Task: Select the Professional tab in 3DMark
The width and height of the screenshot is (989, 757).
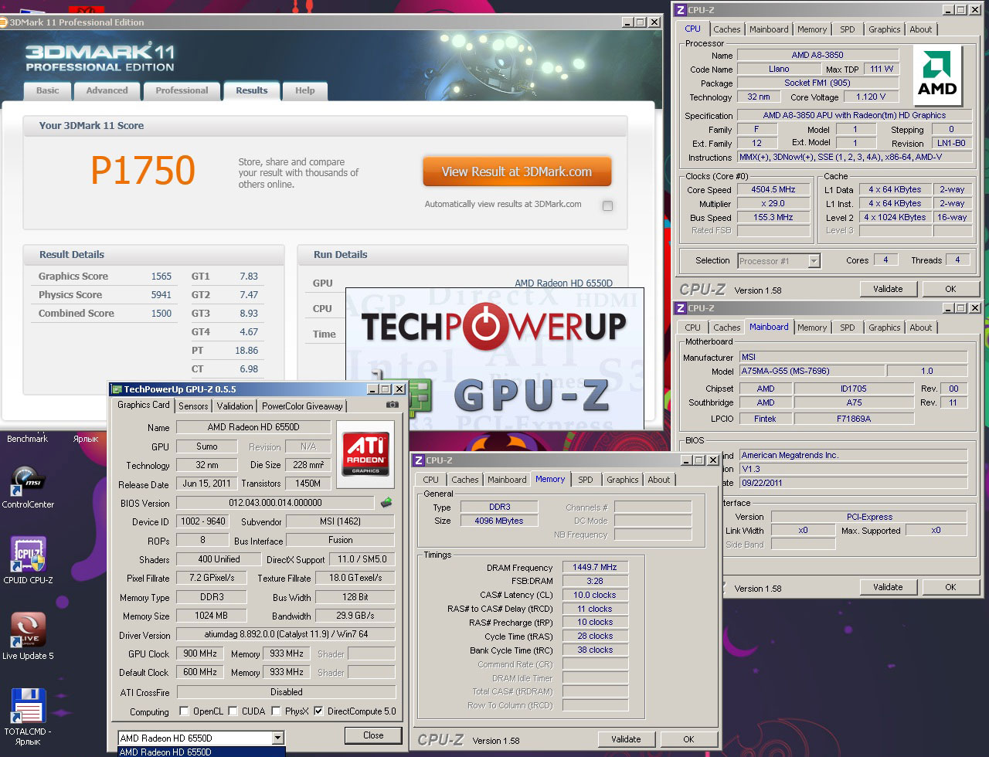Action: coord(182,91)
